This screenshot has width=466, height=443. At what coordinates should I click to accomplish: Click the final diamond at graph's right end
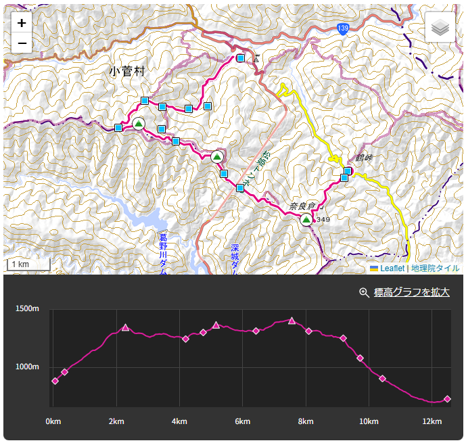pos(447,399)
